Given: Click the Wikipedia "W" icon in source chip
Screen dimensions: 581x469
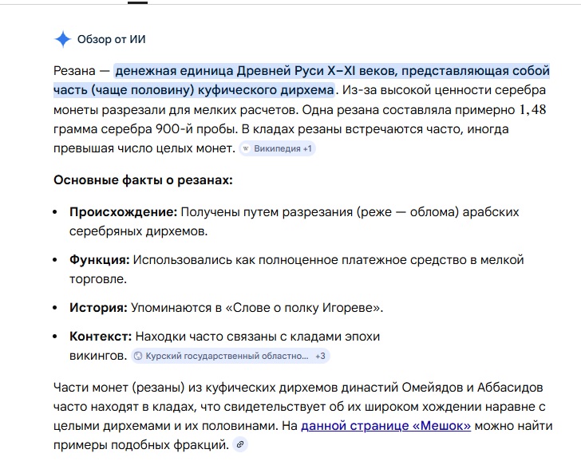Looking at the screenshot, I should point(247,148).
